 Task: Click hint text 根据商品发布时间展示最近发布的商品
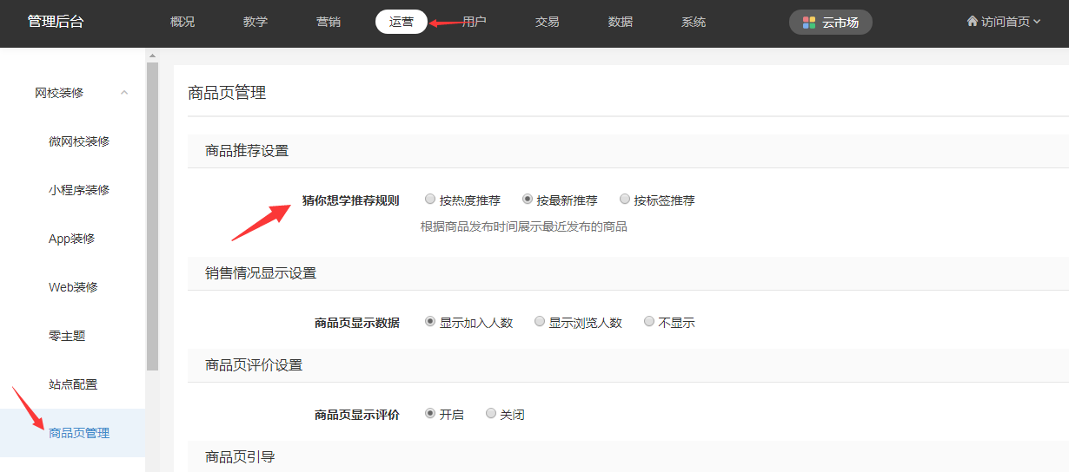(524, 226)
